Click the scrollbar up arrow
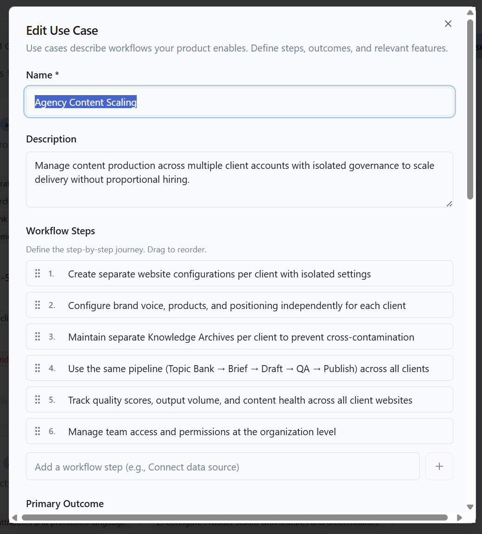This screenshot has width=482, height=534. coord(470,12)
